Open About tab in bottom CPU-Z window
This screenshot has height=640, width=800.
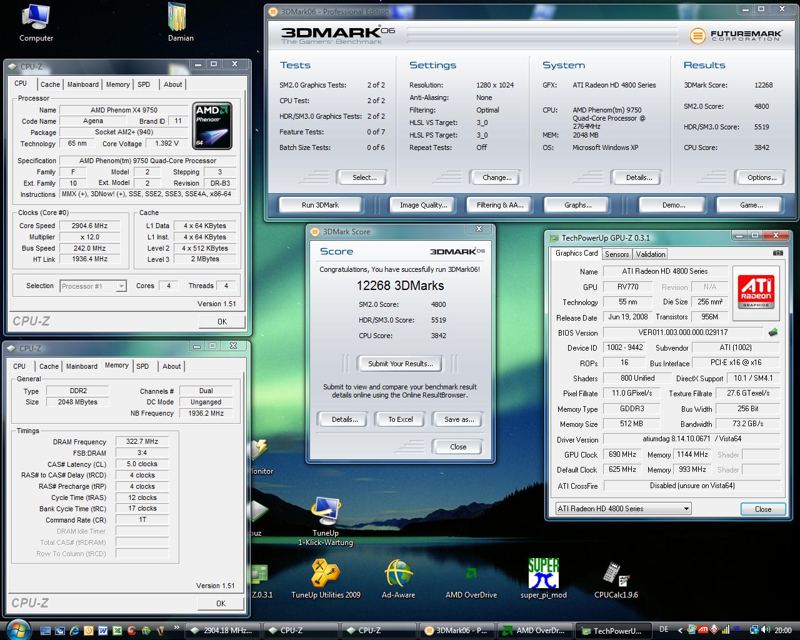[x=172, y=366]
